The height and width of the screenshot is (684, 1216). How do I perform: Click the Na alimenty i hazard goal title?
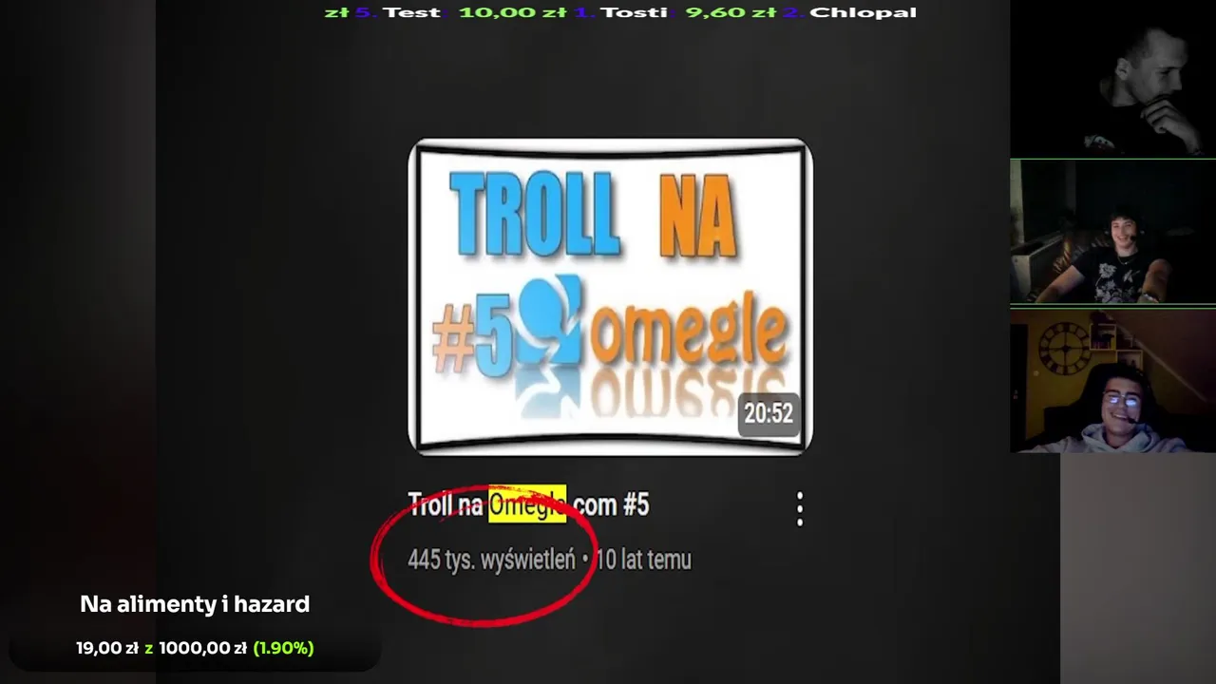click(195, 604)
